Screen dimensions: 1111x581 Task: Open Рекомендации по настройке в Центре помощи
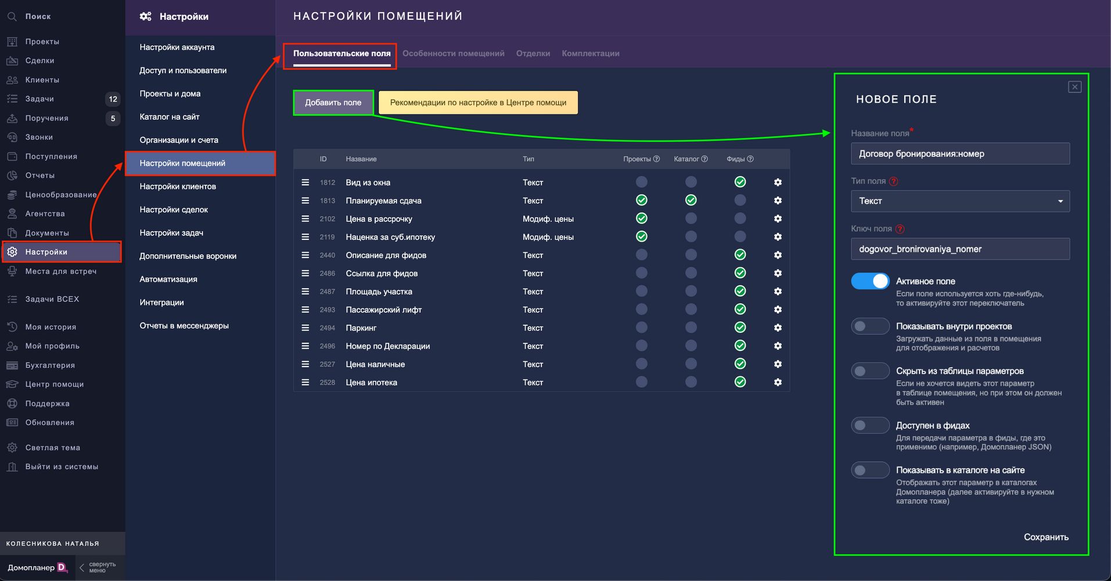(478, 102)
